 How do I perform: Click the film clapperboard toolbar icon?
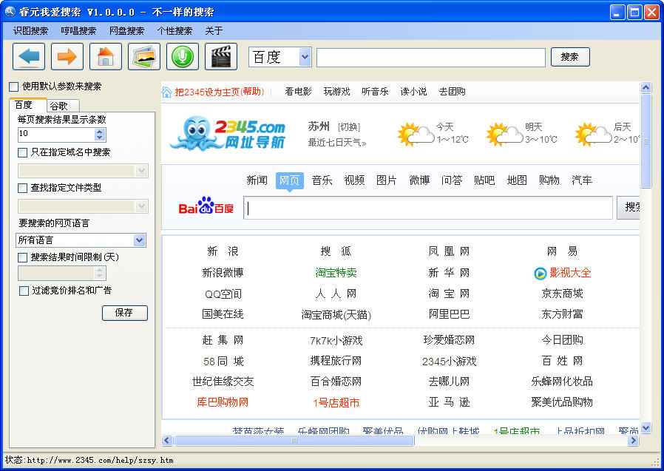221,56
